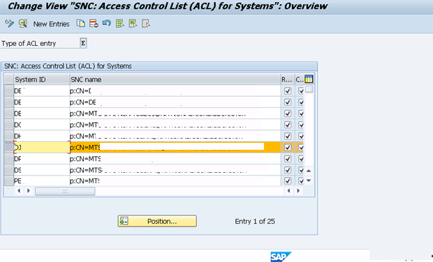Image resolution: width=433 pixels, height=262 pixels.
Task: Click the Position... button
Action: point(157,221)
